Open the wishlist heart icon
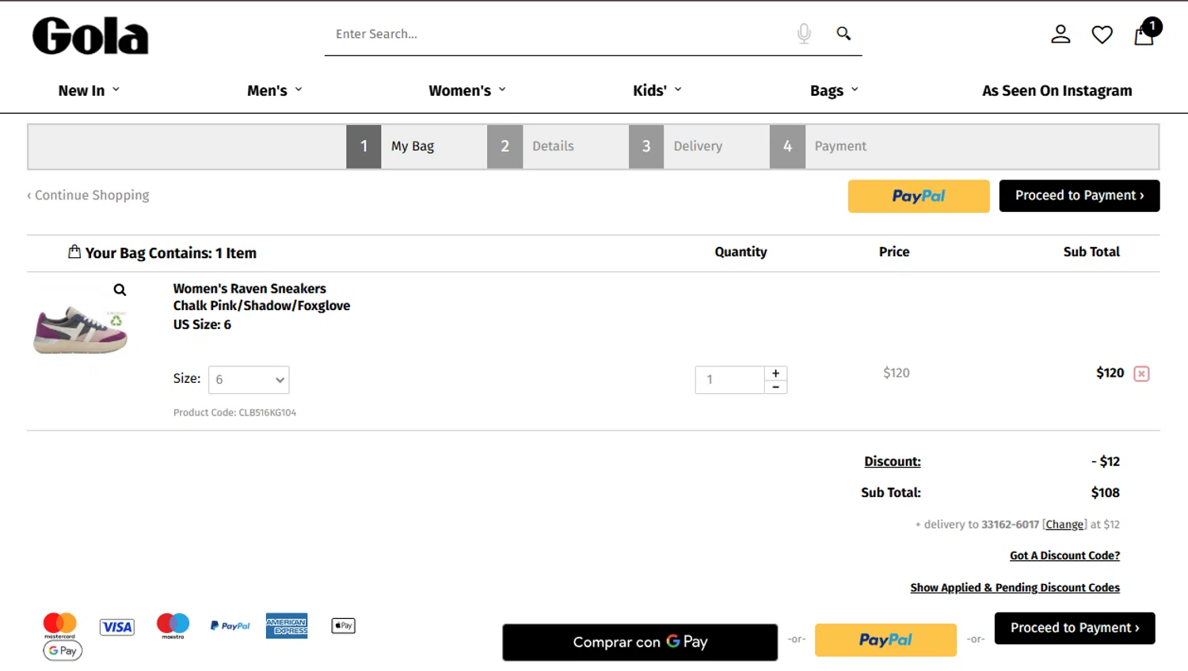Viewport: 1188px width, 671px height. [1102, 35]
